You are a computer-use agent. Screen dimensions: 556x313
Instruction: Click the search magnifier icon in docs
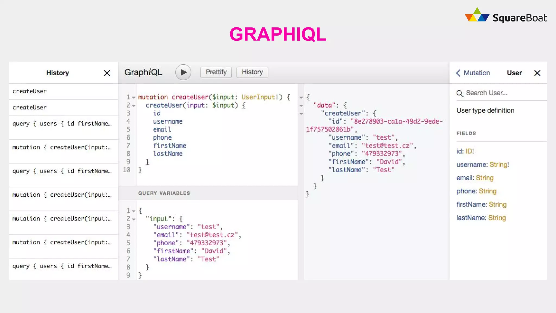pyautogui.click(x=460, y=93)
